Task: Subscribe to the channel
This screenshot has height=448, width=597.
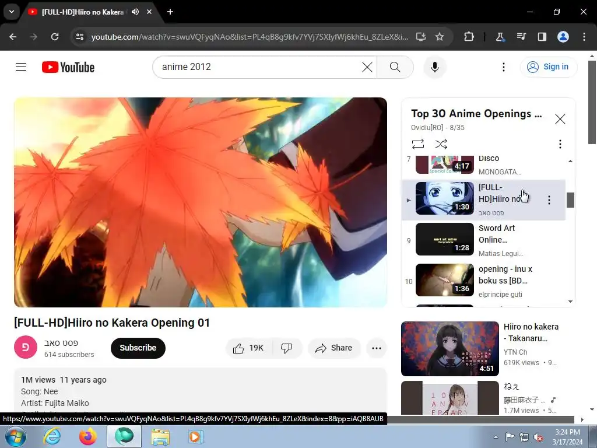Action: [x=138, y=348]
